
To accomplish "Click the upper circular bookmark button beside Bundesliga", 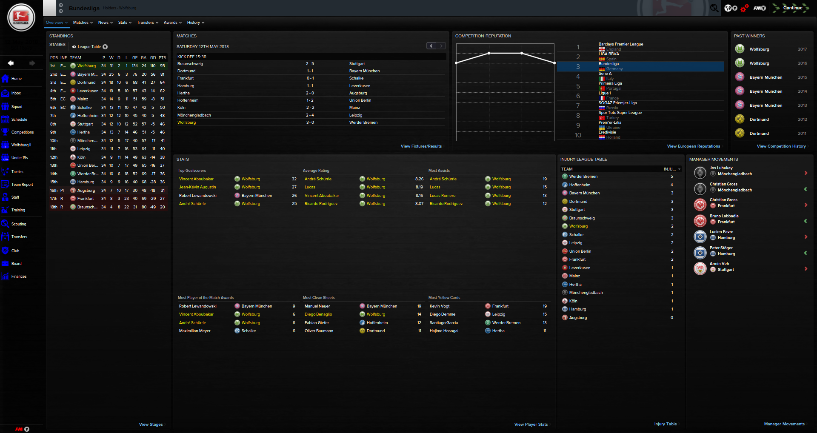I will (x=61, y=5).
